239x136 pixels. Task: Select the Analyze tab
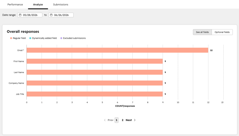click(x=38, y=4)
